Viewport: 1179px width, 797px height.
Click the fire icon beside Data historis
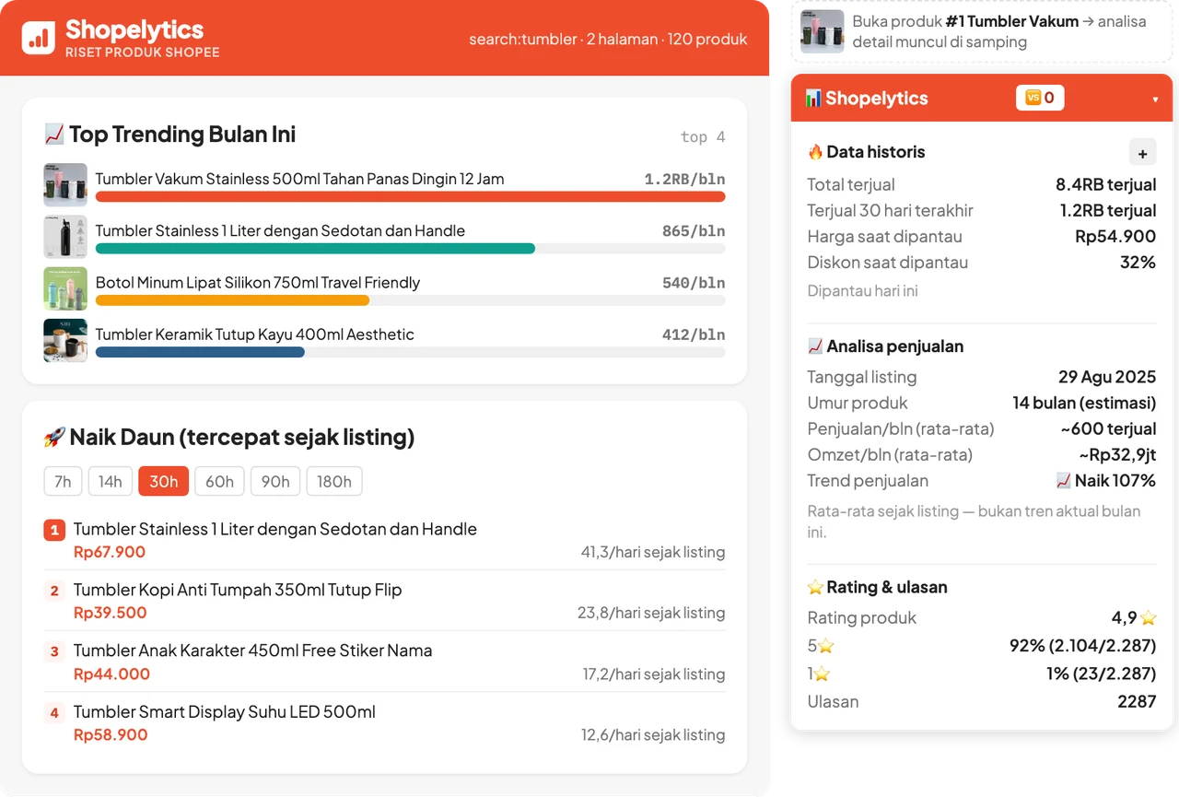pyautogui.click(x=815, y=152)
